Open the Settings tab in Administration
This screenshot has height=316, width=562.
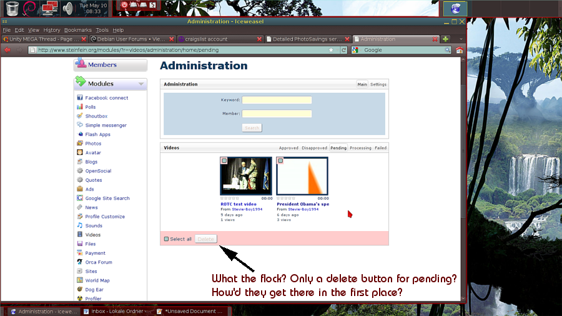coord(378,84)
